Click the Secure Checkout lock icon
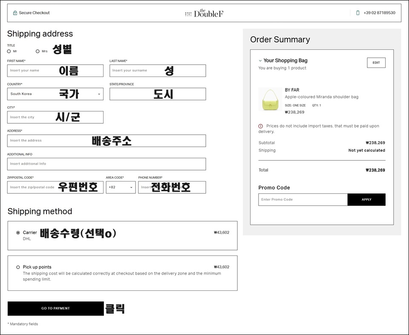The height and width of the screenshot is (335, 409). pyautogui.click(x=15, y=13)
